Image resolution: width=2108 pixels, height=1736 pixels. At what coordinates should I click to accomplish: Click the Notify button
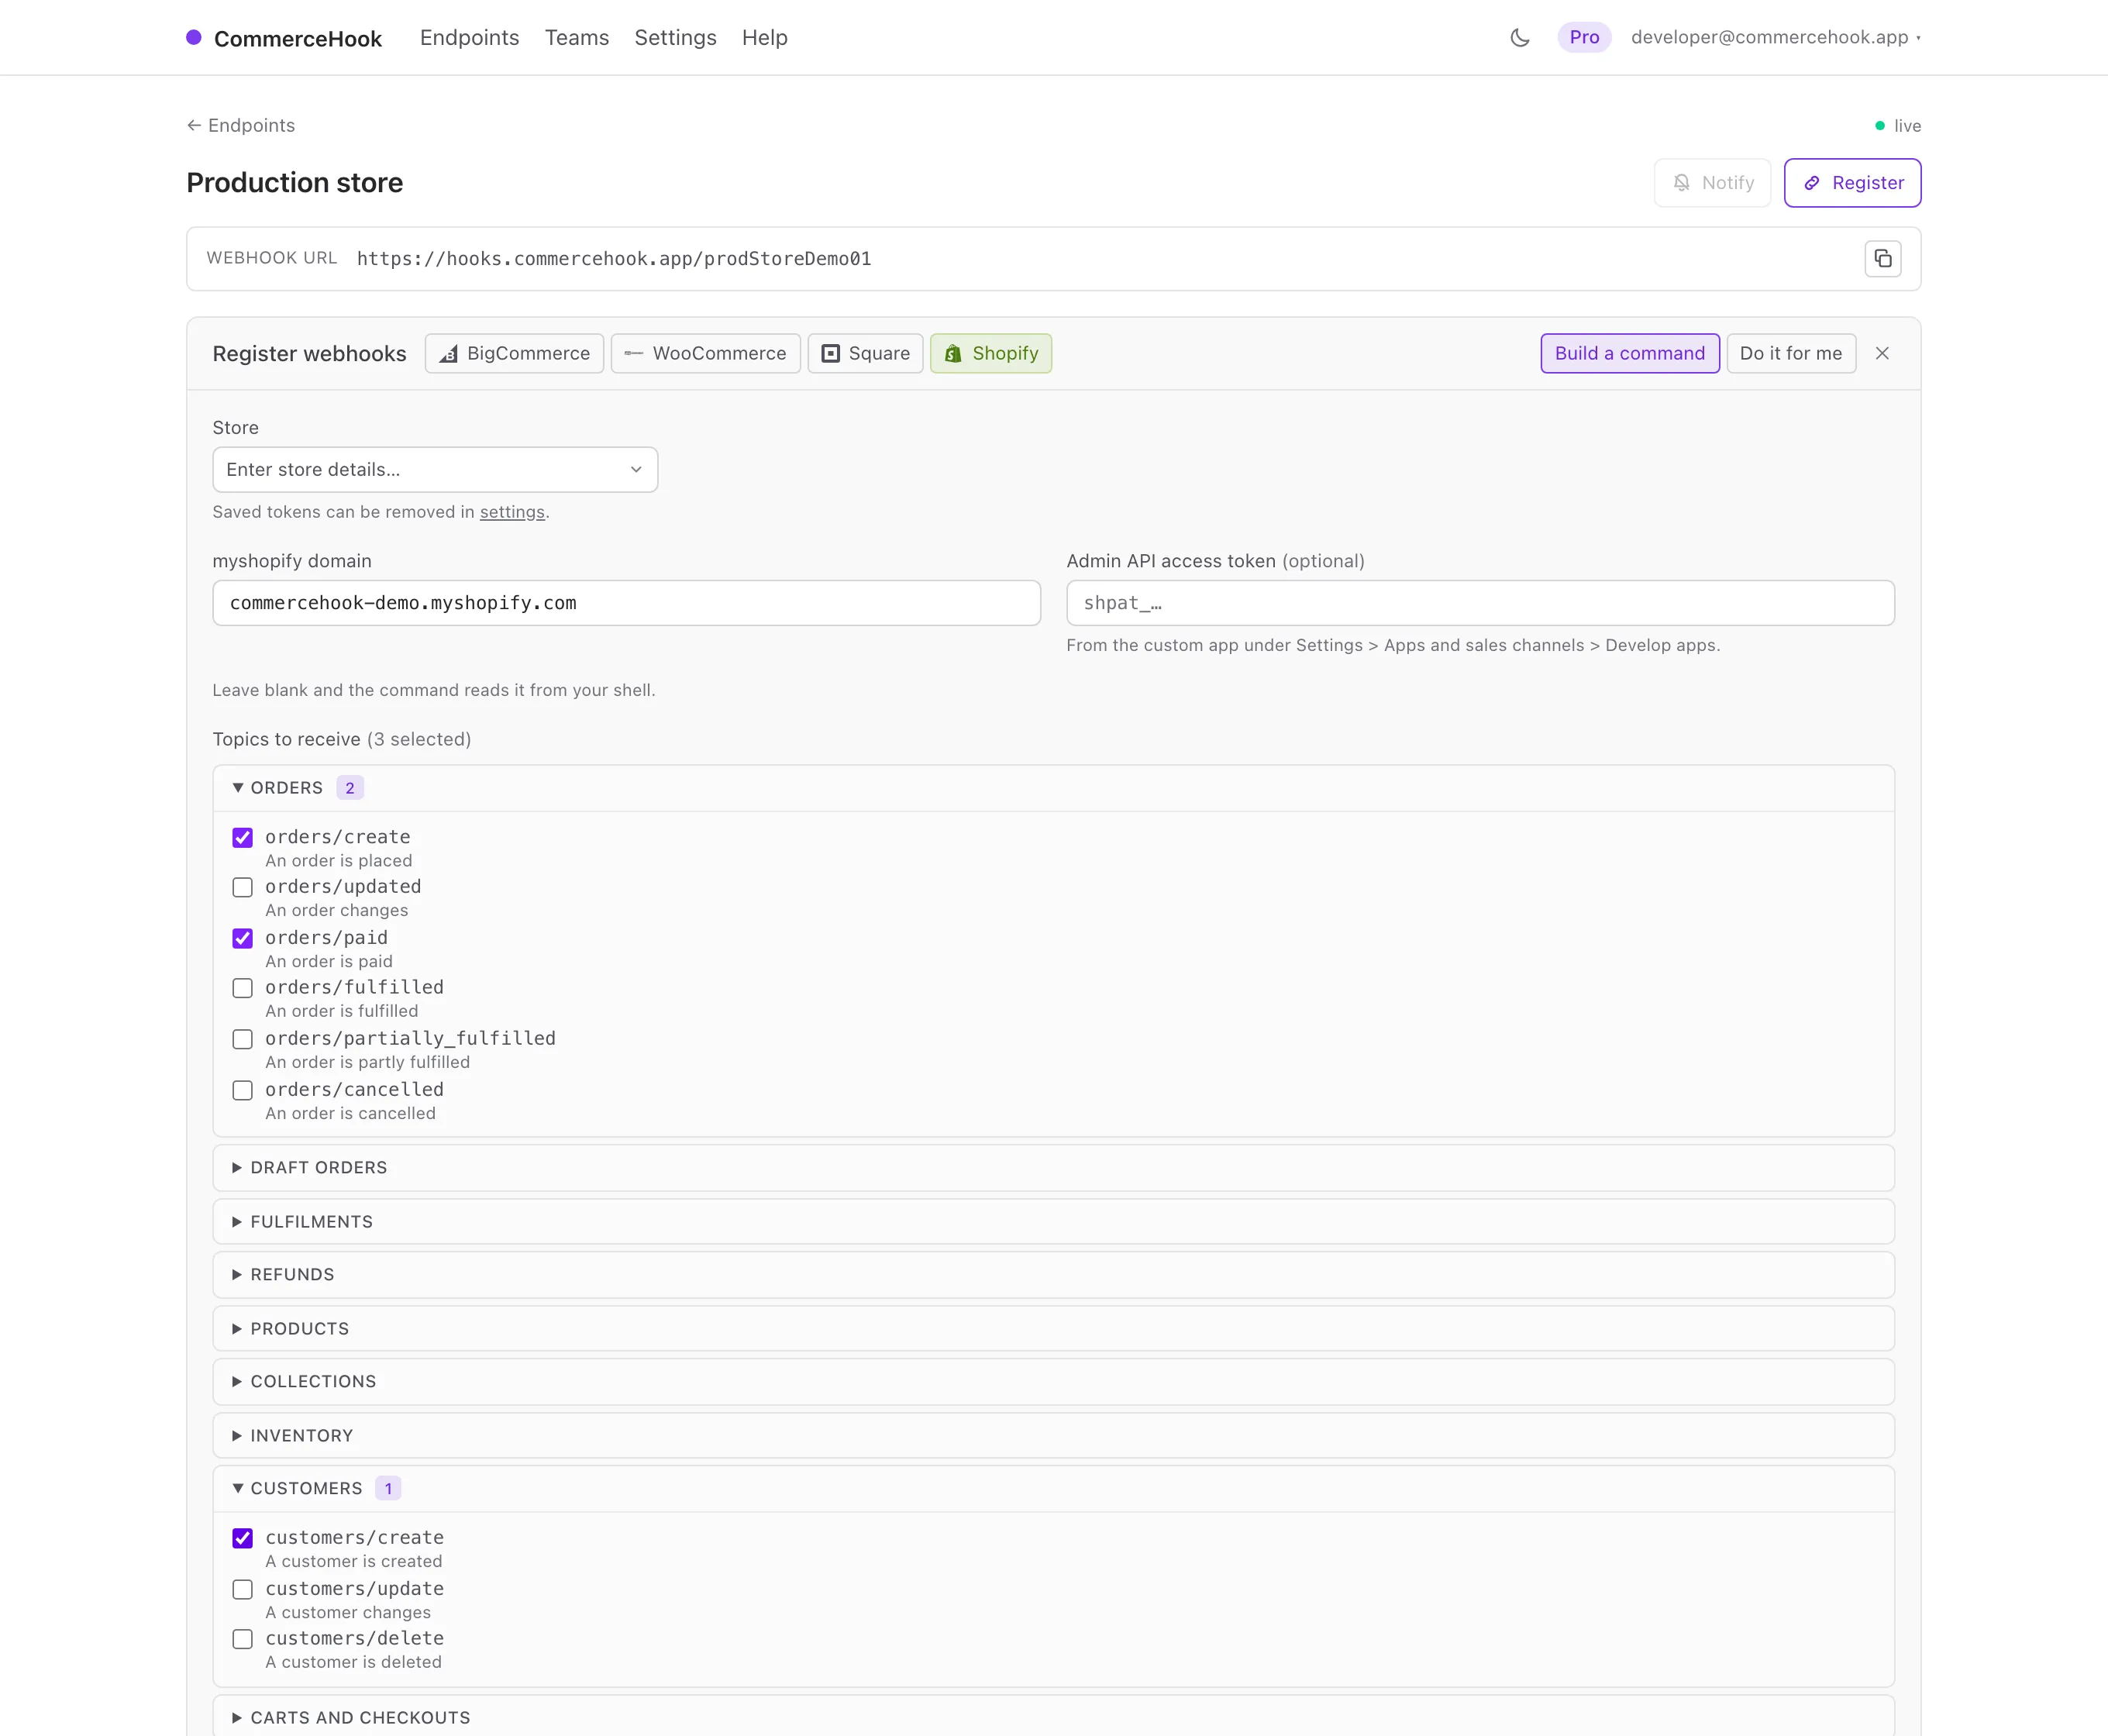pos(1712,183)
